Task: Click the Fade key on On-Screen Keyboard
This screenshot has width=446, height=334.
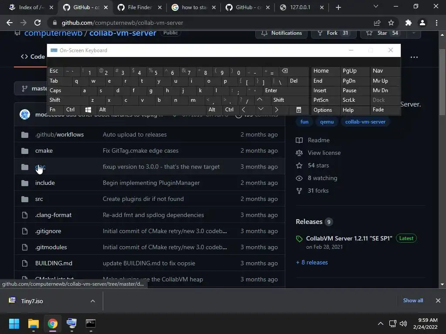Action: coord(385,110)
